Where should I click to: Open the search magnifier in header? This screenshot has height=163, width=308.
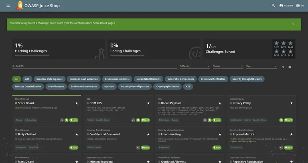(x=273, y=6)
